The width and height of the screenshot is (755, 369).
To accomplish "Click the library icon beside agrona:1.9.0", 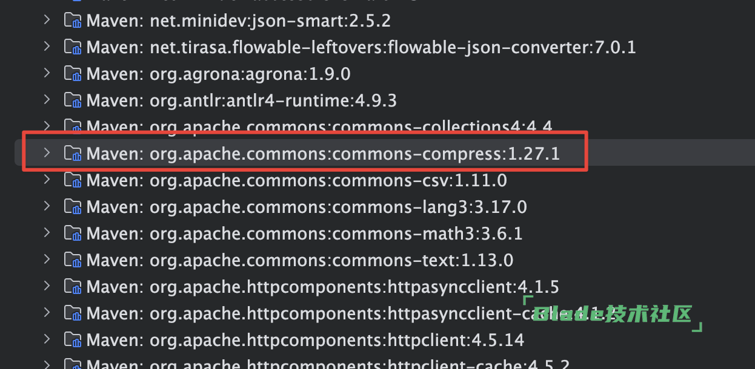I will (x=73, y=74).
